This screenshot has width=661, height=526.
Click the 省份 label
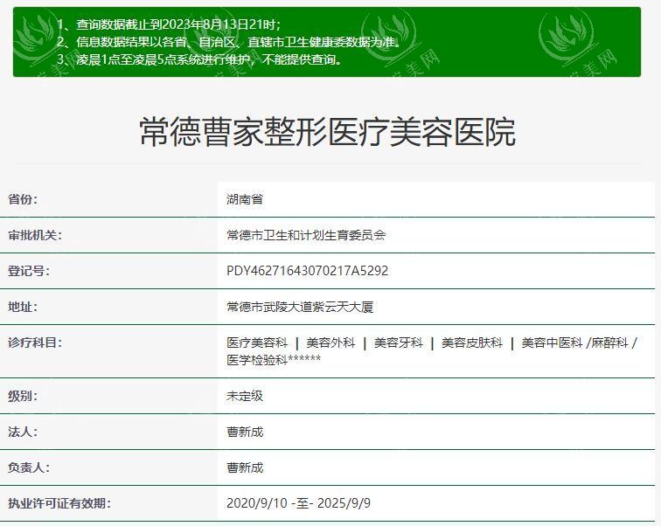pyautogui.click(x=23, y=199)
